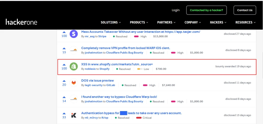Open the GitLab program link
Screen dimensions: 263x124
pos(111,85)
